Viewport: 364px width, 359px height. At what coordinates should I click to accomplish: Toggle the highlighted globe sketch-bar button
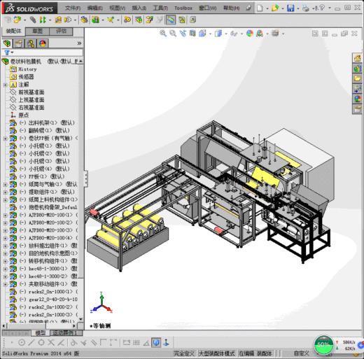[x=156, y=342]
